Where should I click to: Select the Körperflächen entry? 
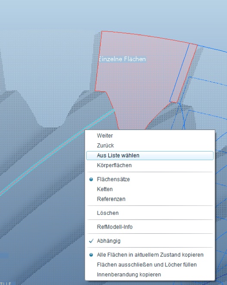tap(150, 165)
